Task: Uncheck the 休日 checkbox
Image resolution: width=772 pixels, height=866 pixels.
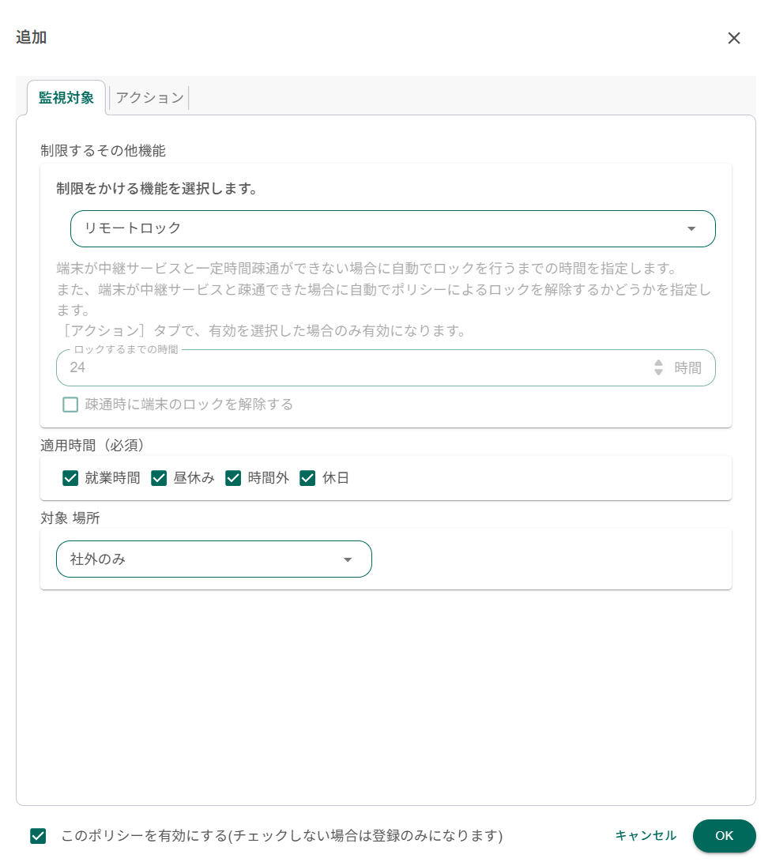Action: (x=307, y=478)
